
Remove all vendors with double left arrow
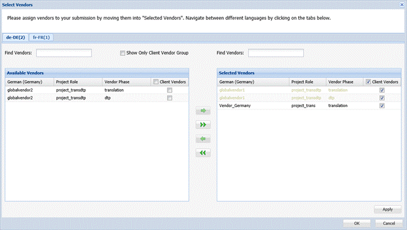click(x=203, y=153)
